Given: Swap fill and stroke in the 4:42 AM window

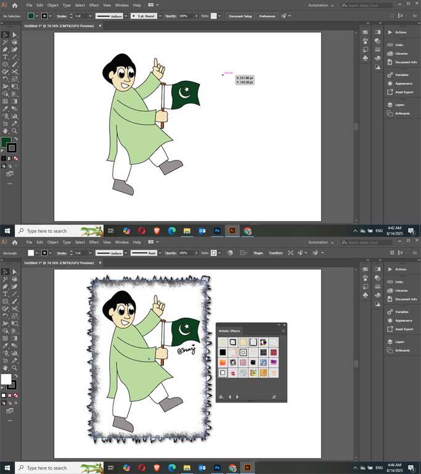Looking at the screenshot, I should (16, 139).
